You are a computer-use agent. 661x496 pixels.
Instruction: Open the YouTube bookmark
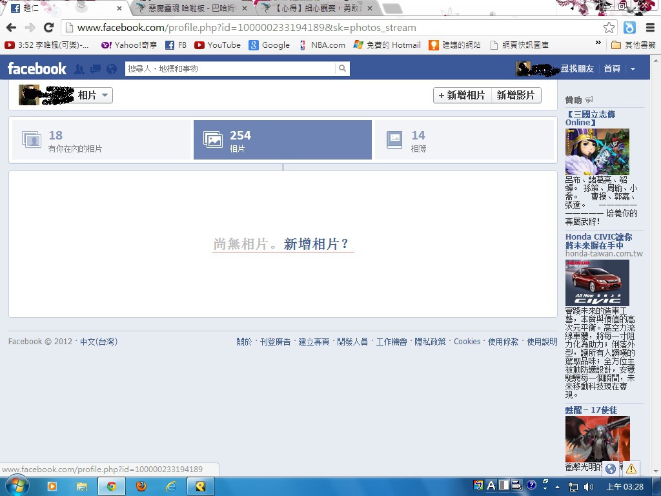click(218, 45)
